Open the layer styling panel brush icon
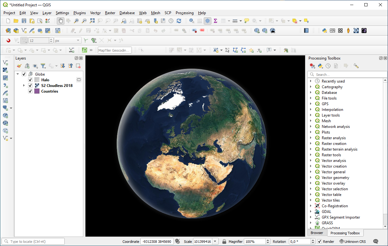 pos(19,66)
